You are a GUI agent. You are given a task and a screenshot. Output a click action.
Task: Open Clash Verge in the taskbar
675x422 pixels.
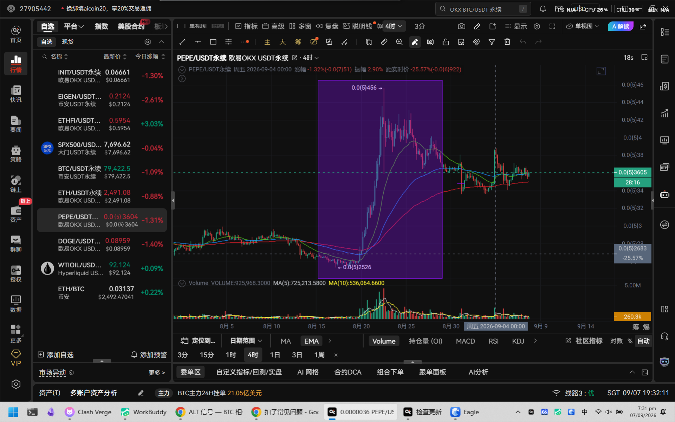[88, 412]
